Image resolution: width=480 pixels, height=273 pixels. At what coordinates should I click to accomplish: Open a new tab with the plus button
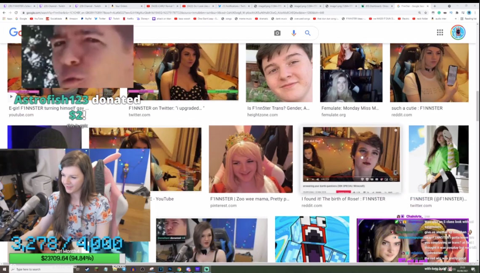click(435, 6)
